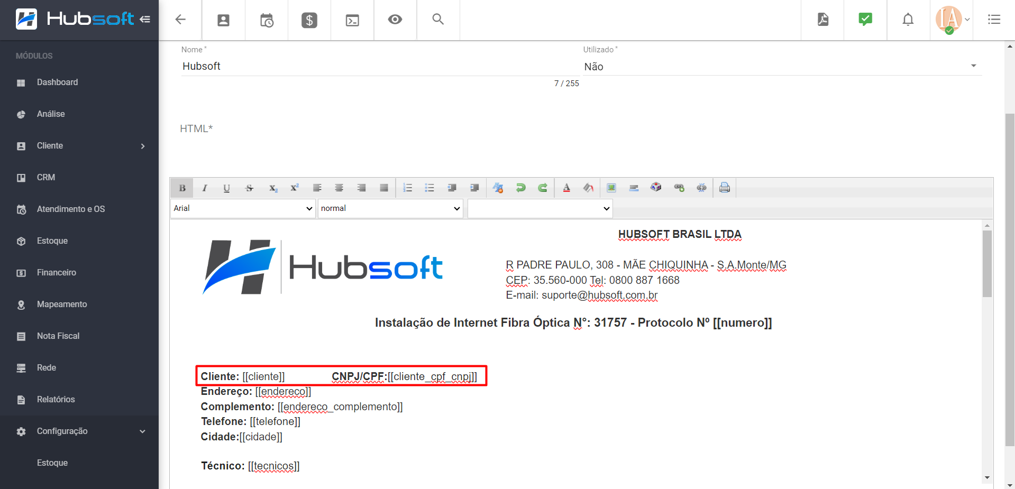The width and height of the screenshot is (1015, 489).
Task: Open the notifications bell
Action: [908, 20]
